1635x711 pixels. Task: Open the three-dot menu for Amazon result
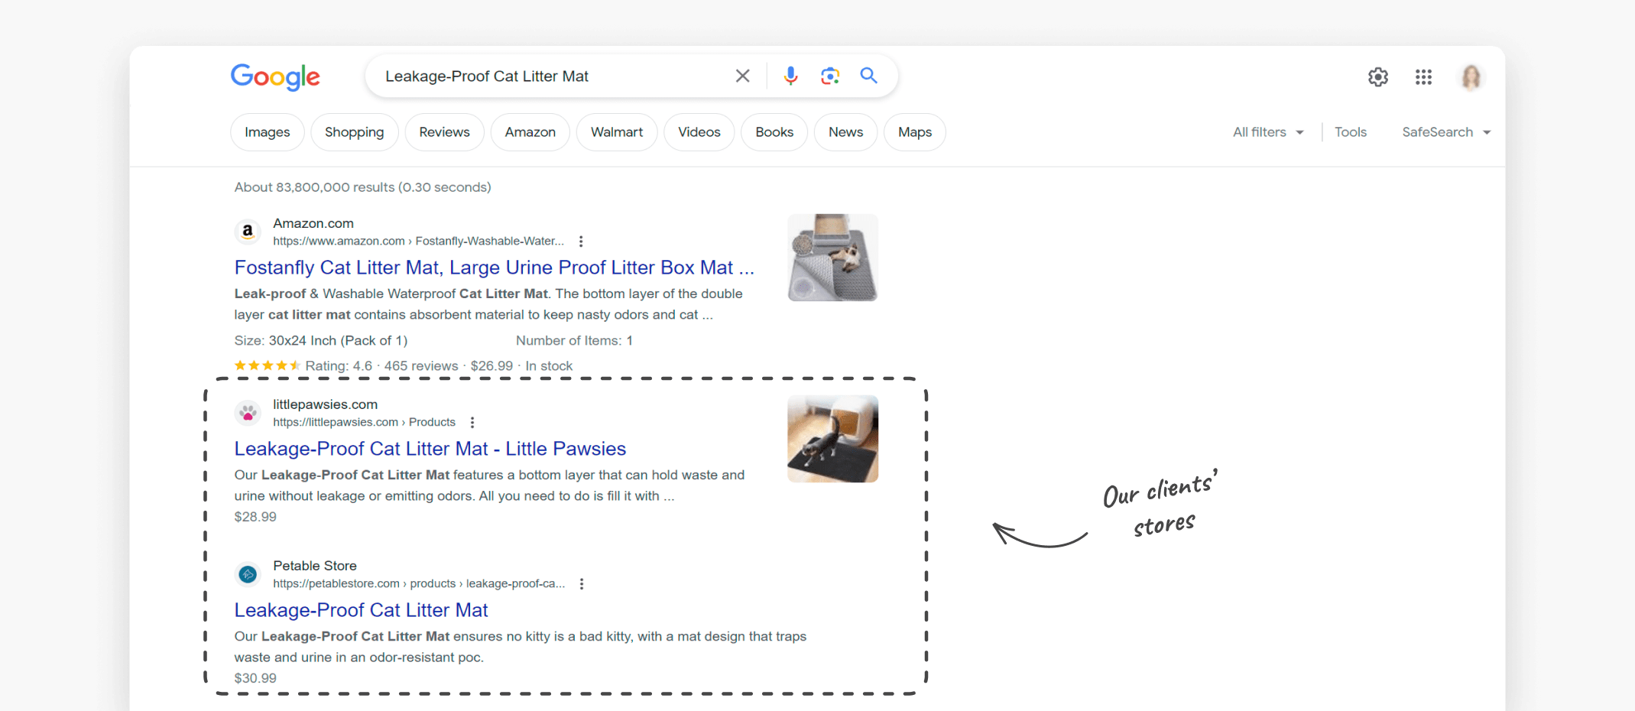coord(581,242)
